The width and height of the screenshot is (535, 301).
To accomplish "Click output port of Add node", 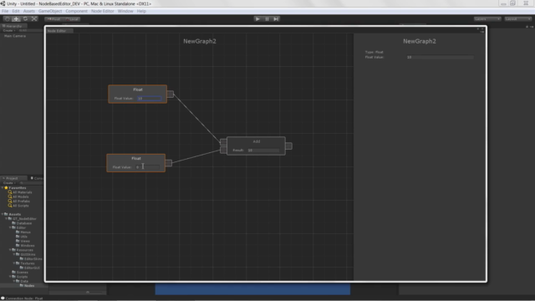I will pyautogui.click(x=288, y=146).
